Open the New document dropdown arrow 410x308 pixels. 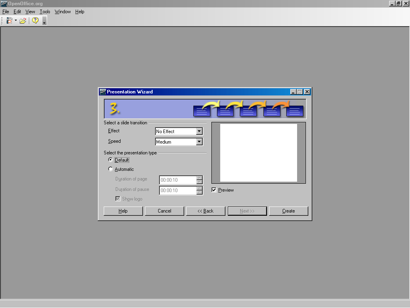[16, 20]
